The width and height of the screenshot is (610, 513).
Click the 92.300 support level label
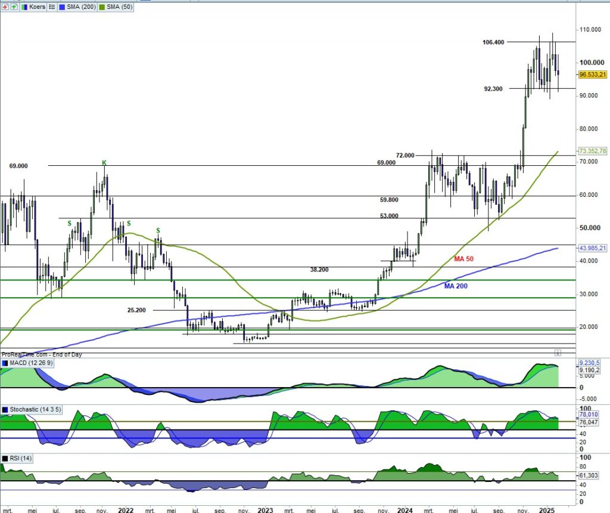tap(493, 88)
